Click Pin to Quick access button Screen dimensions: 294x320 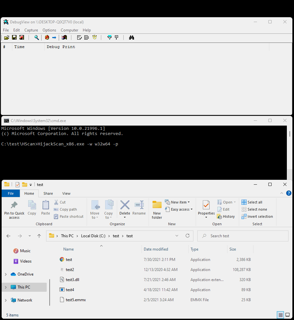coord(14,210)
